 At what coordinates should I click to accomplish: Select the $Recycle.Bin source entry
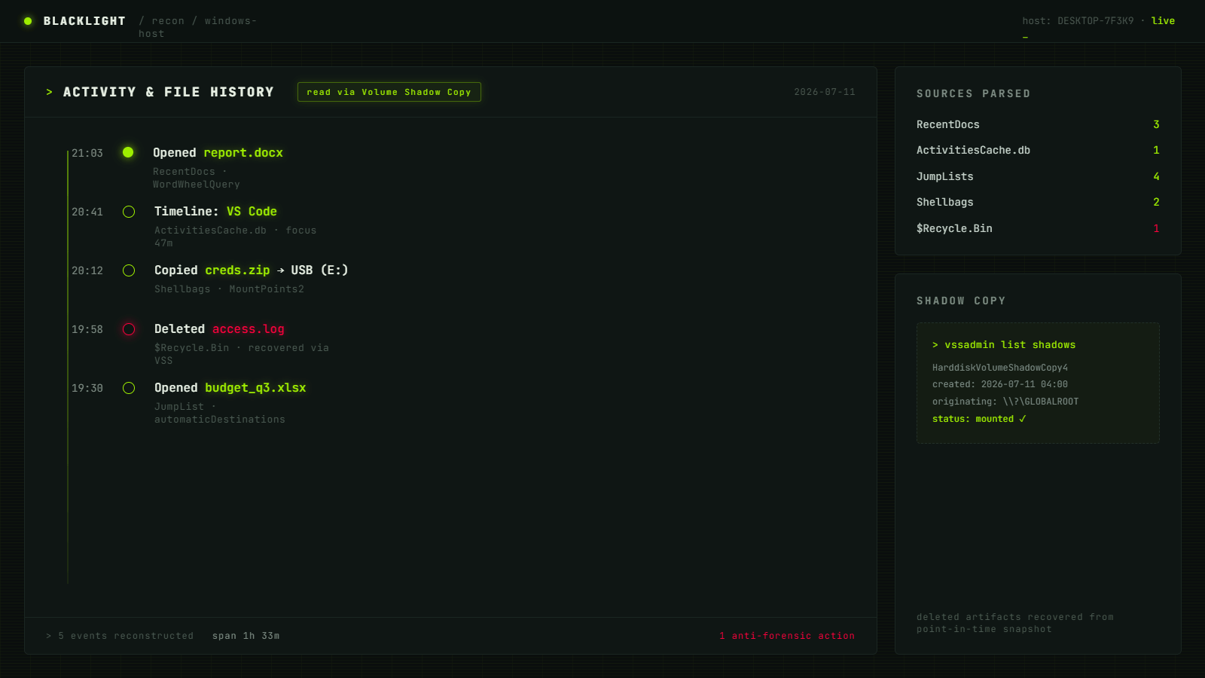click(x=1038, y=228)
